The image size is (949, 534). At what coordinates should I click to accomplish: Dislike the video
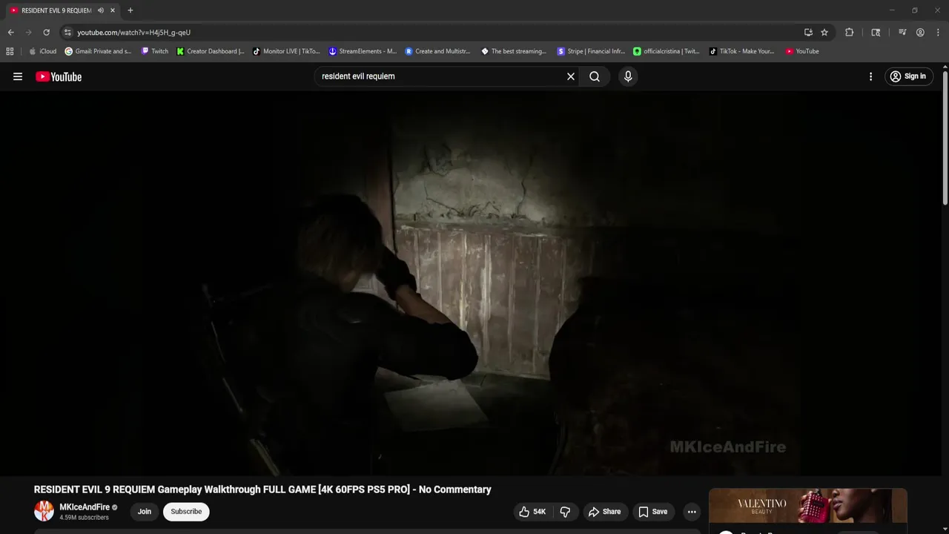tap(565, 512)
